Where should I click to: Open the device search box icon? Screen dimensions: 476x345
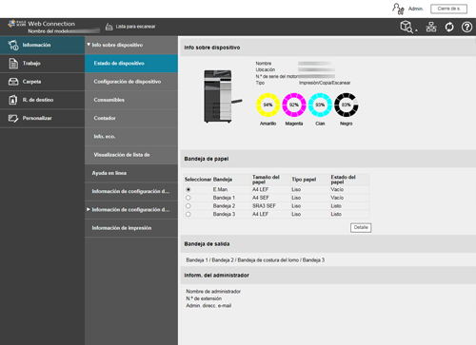point(407,27)
